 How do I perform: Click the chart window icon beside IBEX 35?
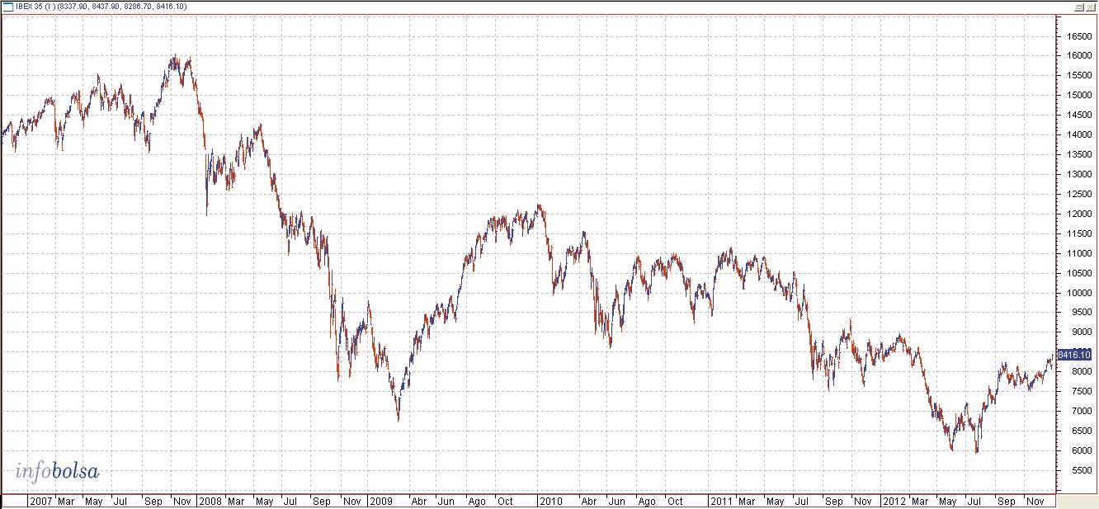coord(7,7)
